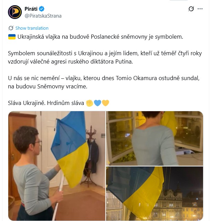Click the paragraph mentioning Tomio Okamura

[104, 82]
